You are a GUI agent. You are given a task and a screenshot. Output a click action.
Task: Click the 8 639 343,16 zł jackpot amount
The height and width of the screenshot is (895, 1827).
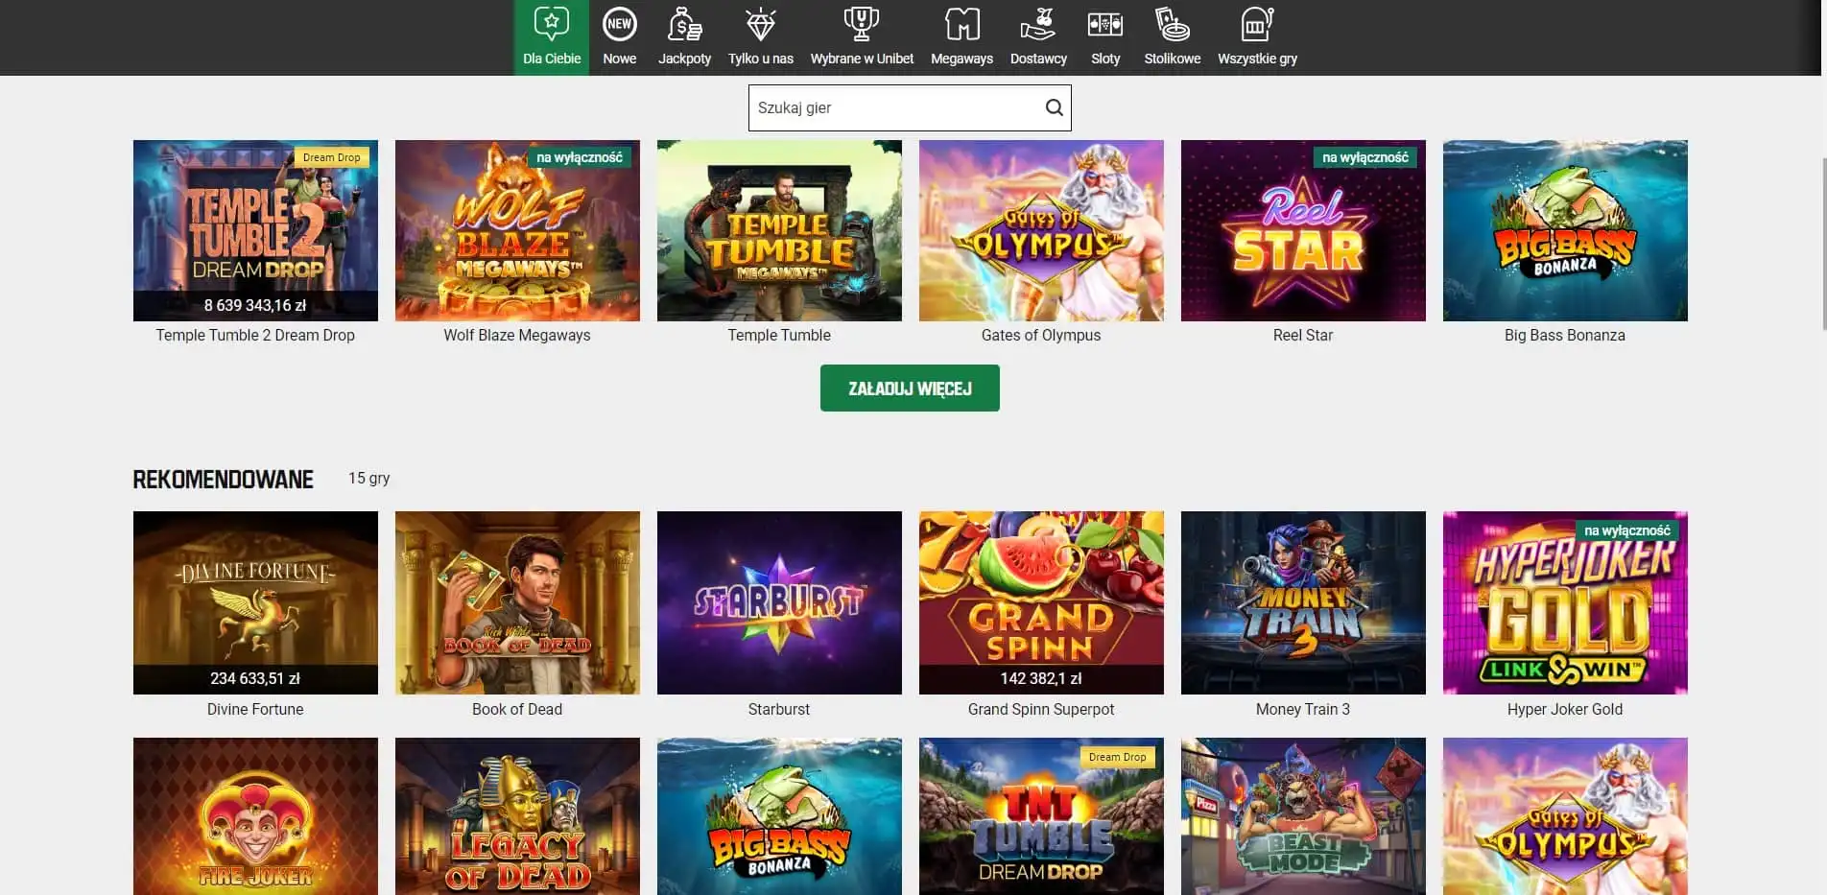[255, 305]
